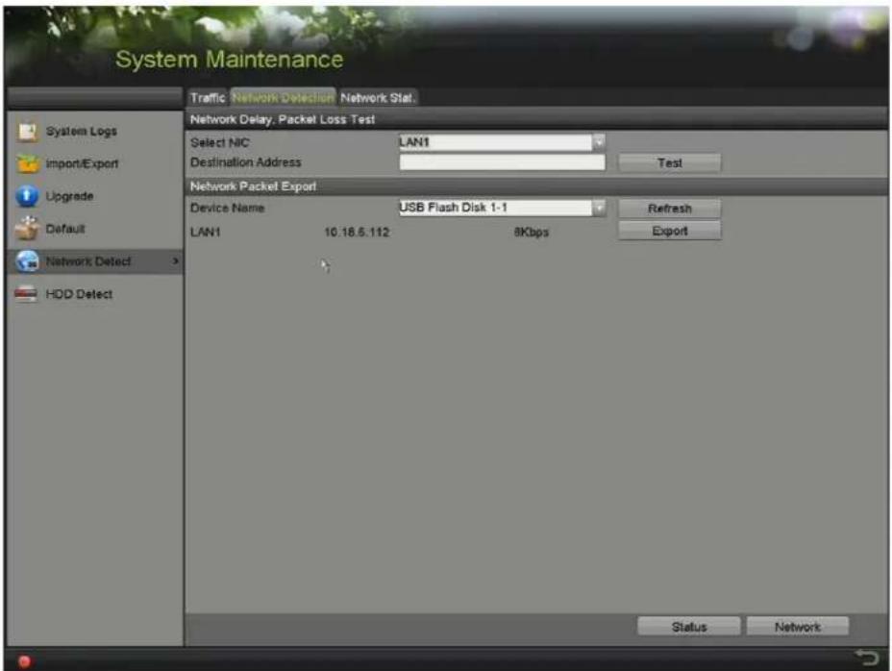
Task: Click the Select NIC label
Action: point(219,143)
